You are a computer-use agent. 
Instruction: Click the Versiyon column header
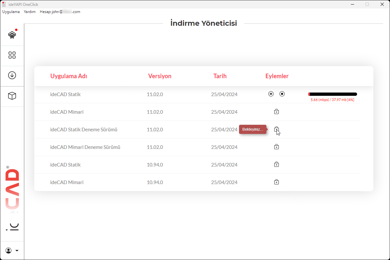point(159,76)
